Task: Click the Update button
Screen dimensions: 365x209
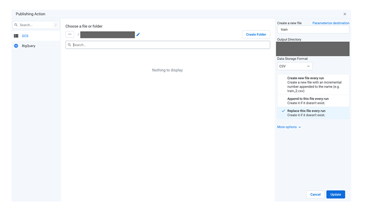Action: 335,194
